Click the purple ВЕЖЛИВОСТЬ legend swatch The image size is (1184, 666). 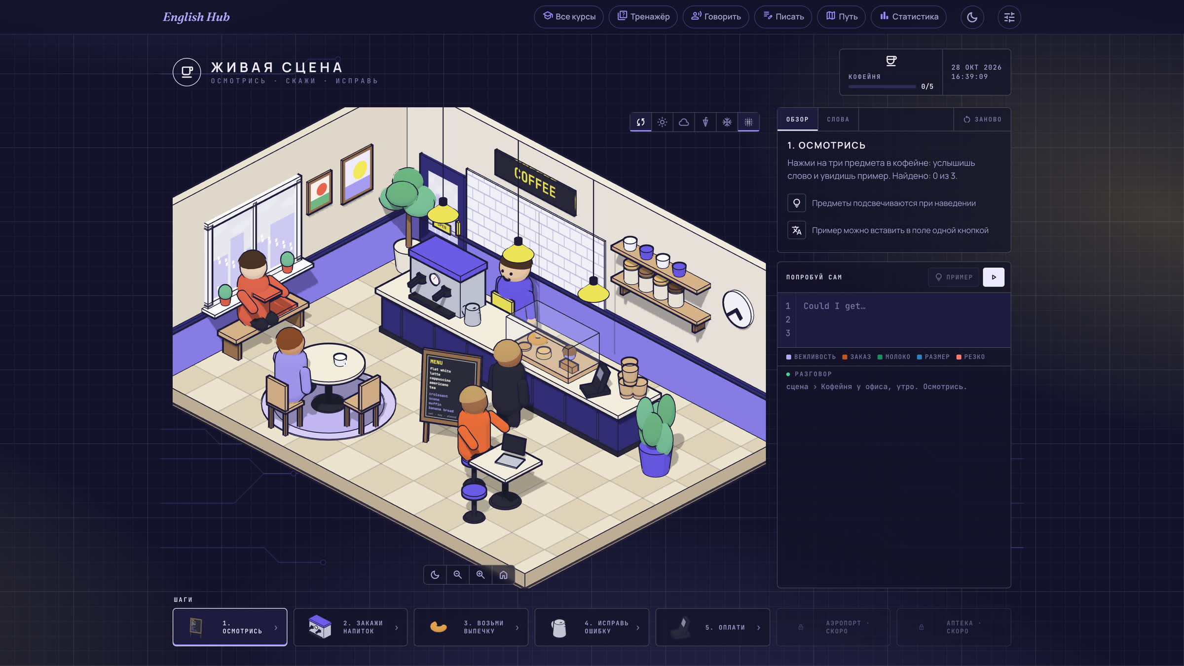coord(788,357)
